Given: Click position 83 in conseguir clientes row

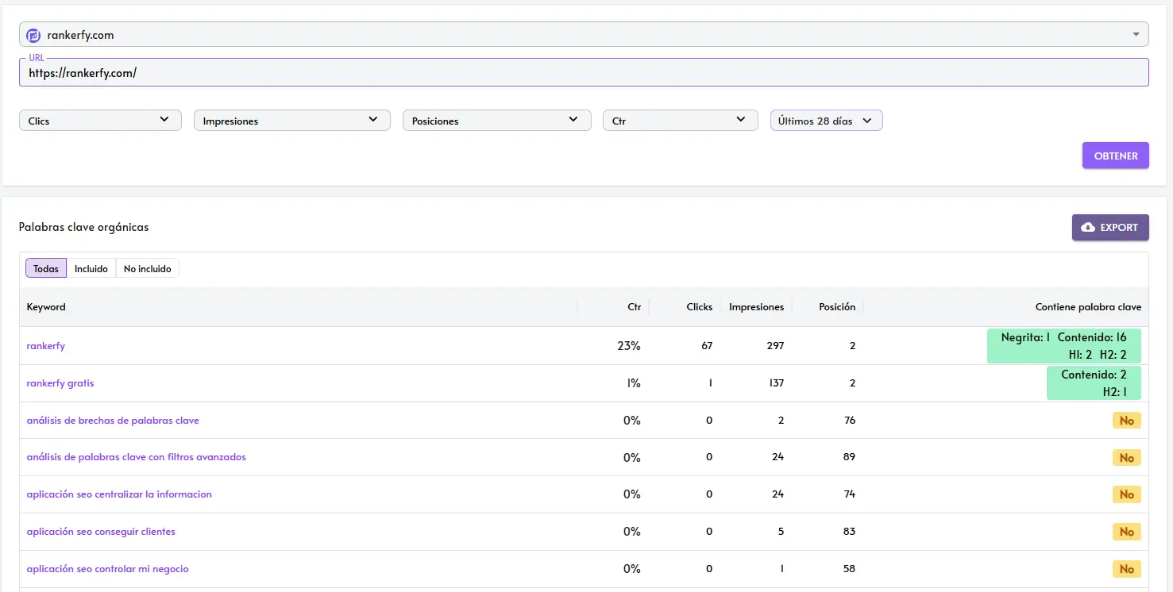Looking at the screenshot, I should point(850,532).
